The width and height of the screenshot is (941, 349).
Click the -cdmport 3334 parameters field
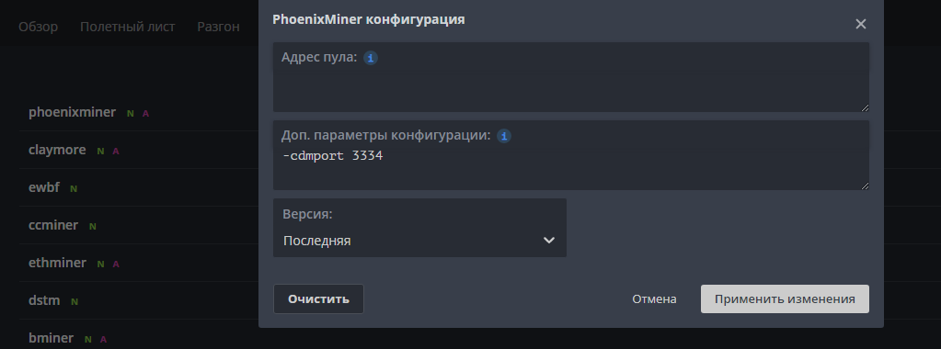[570, 168]
